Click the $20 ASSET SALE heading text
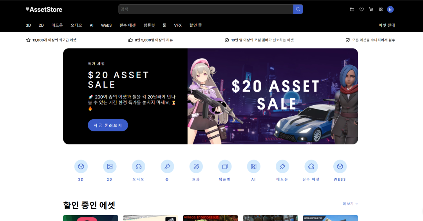 coord(118,80)
